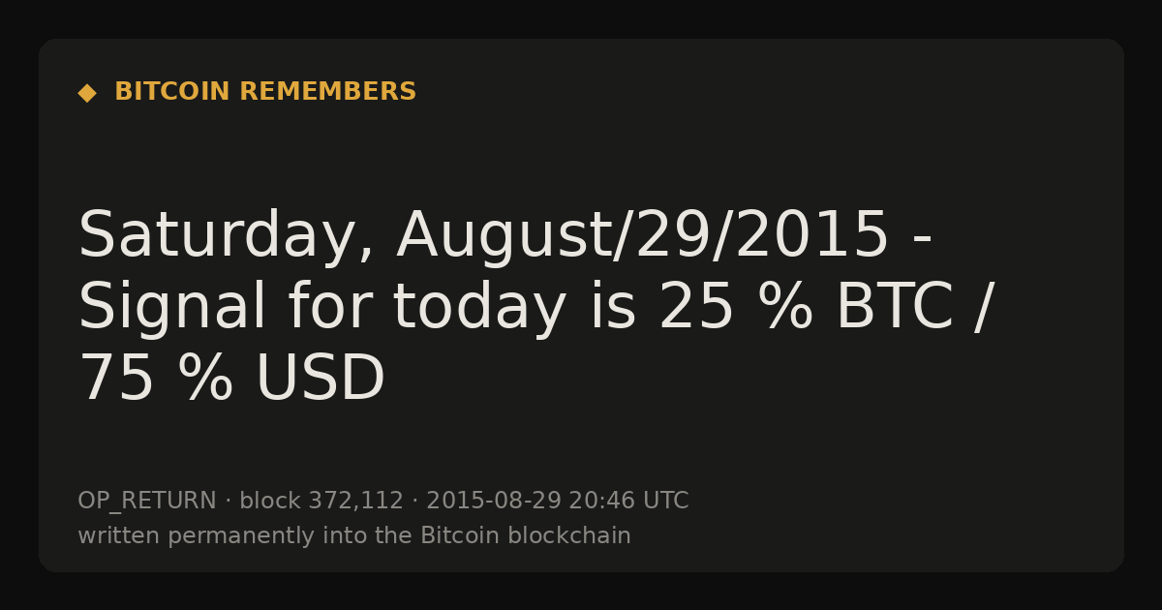Select the 20:46 UTC time
Screen dimensions: 1162x610
point(628,501)
